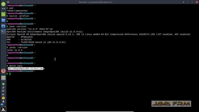Open the blue file manager folder icon
199x112 pixels.
tap(3, 20)
